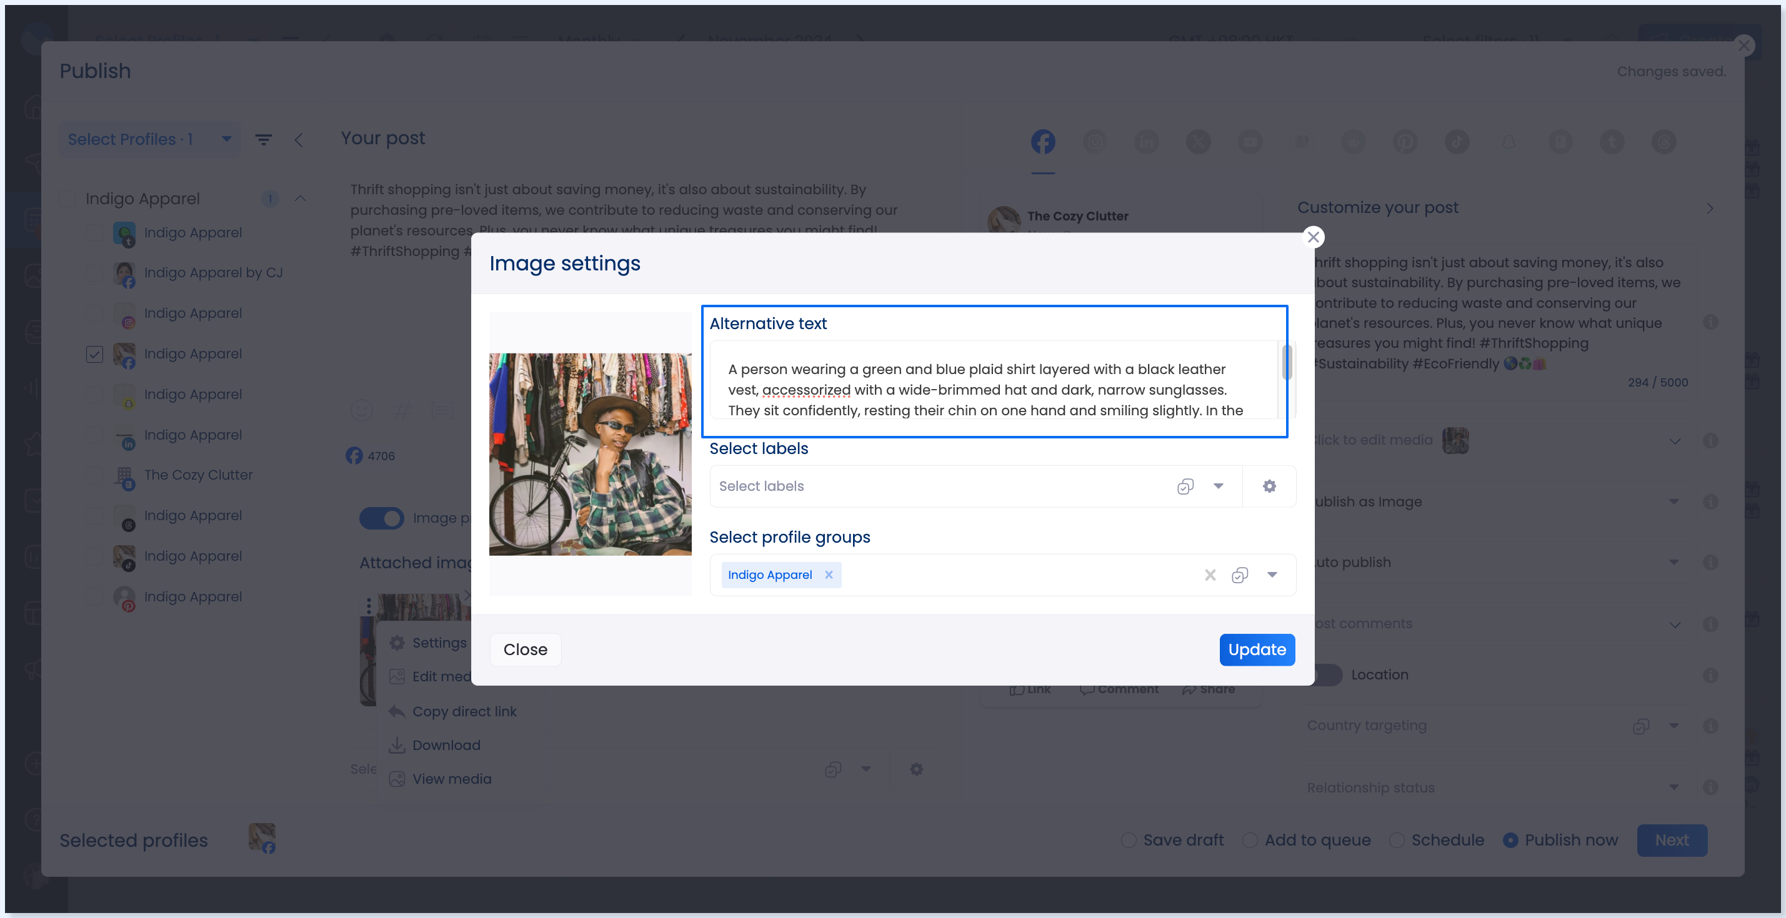The image size is (1786, 918).
Task: Click the Update button
Action: pyautogui.click(x=1257, y=650)
